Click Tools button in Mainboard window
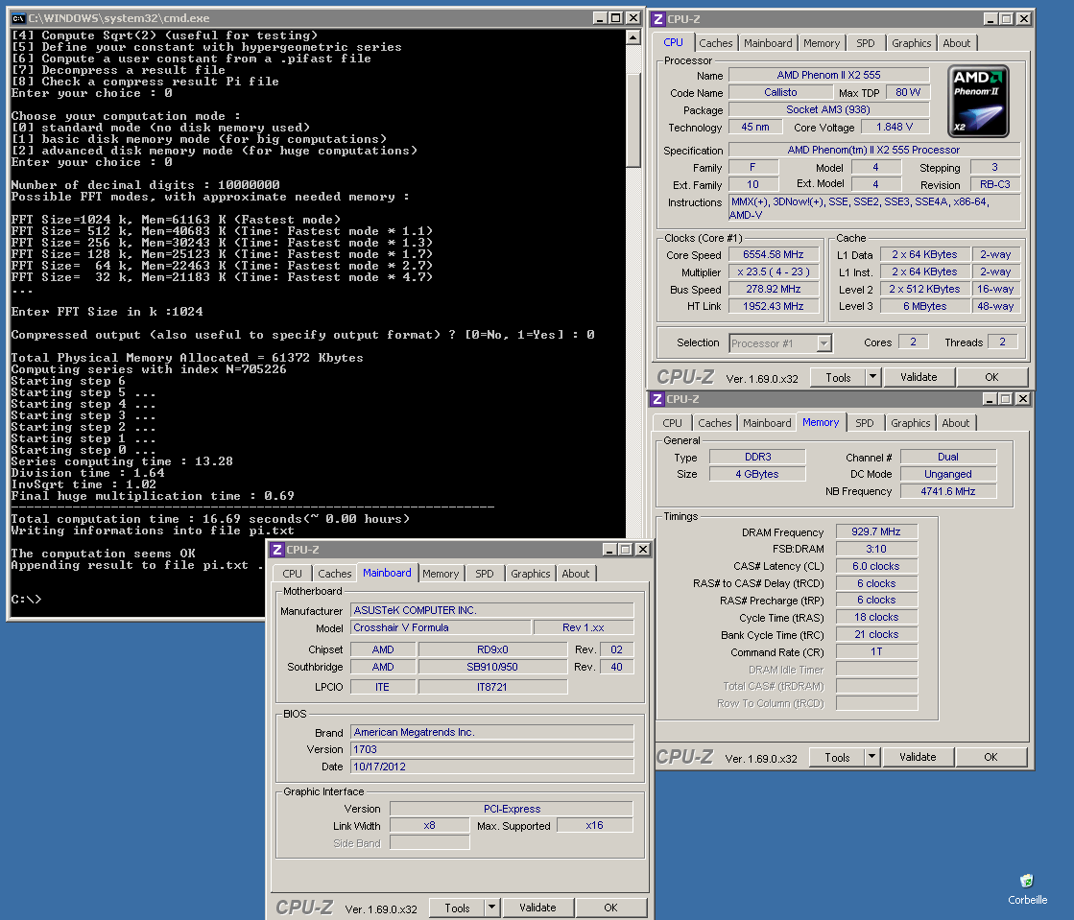This screenshot has width=1074, height=920. [457, 908]
